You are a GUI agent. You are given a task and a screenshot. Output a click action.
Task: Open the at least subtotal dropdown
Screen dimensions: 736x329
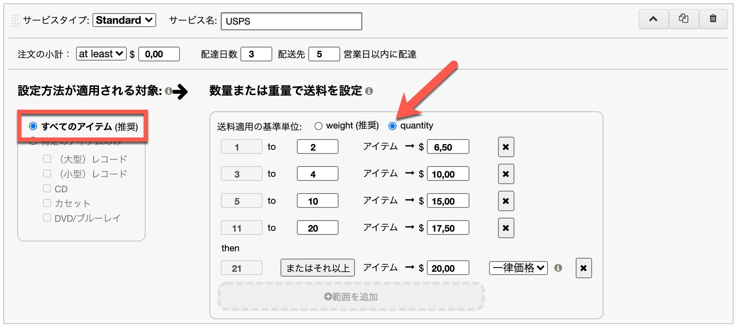click(101, 54)
